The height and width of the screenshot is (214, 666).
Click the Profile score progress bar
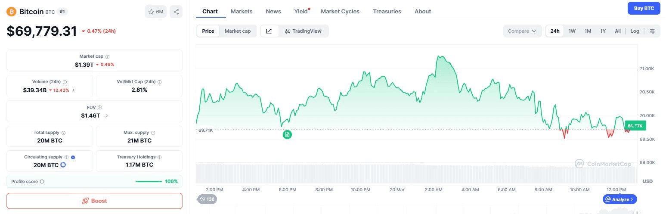click(x=149, y=181)
